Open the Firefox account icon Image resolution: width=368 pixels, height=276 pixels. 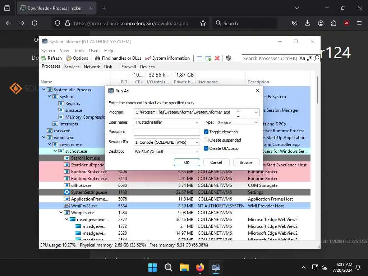tap(321, 23)
